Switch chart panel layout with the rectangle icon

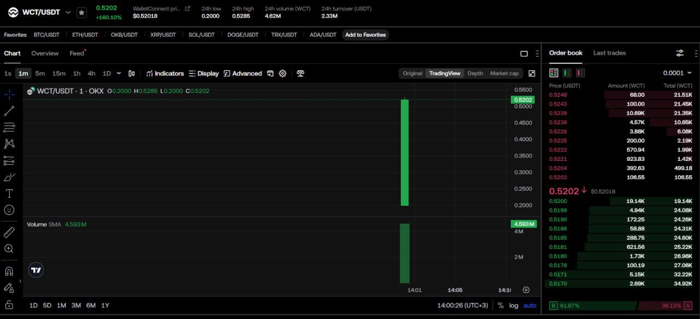click(x=524, y=54)
